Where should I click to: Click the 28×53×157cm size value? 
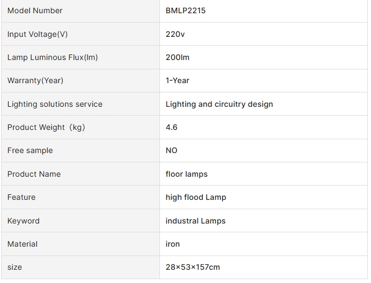coord(193,267)
